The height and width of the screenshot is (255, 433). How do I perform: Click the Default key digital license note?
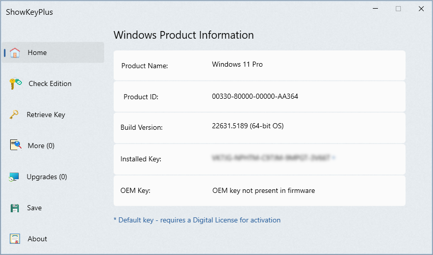click(197, 220)
